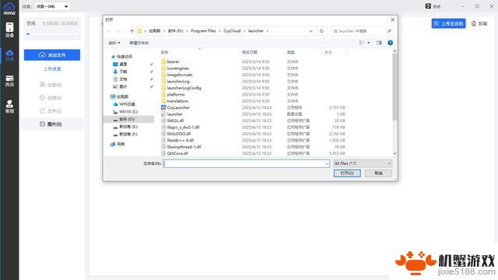Click the magnifier icon in search box
Image resolution: width=498 pixels, height=280 pixels.
389,31
